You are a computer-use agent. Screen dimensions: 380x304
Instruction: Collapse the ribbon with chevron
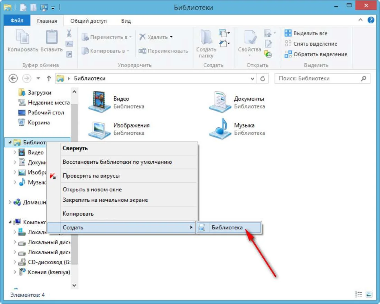(360, 20)
